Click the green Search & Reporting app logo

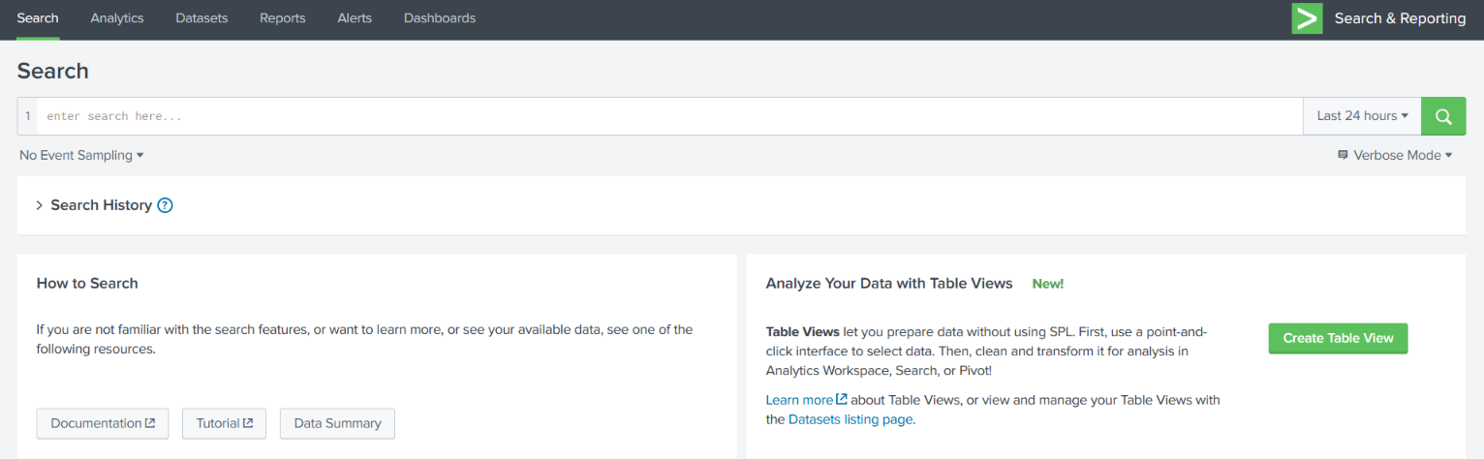tap(1307, 18)
